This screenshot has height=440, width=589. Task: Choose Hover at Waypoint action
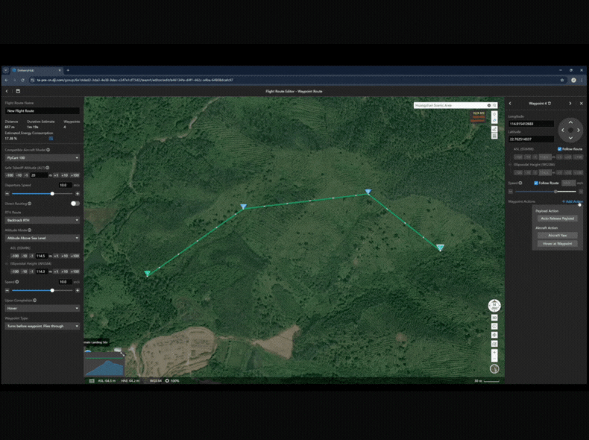[x=558, y=243]
